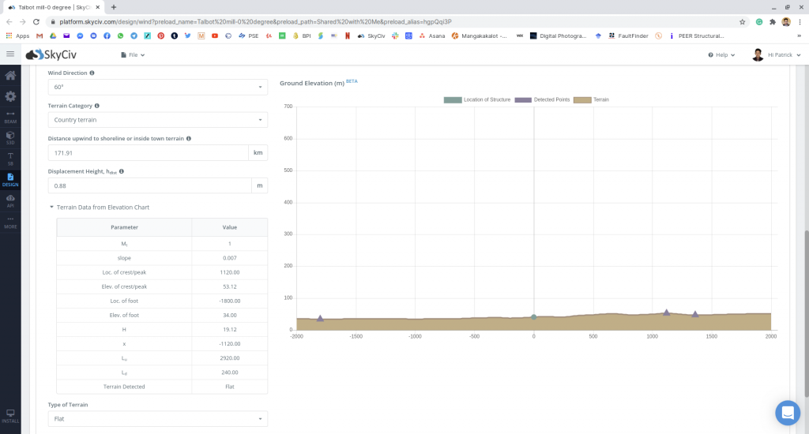
Task: Click info icon next to Wind Direction
Action: 92,73
